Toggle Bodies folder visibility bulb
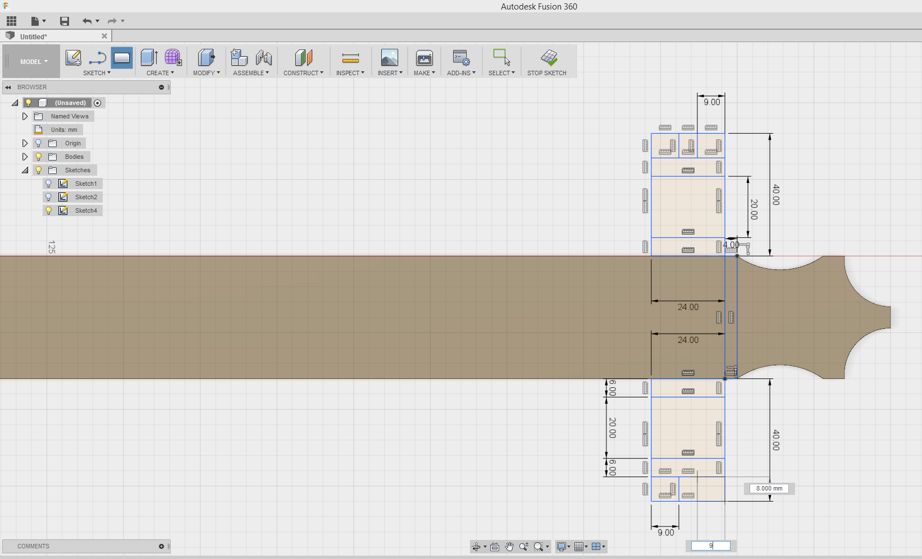 (x=39, y=157)
